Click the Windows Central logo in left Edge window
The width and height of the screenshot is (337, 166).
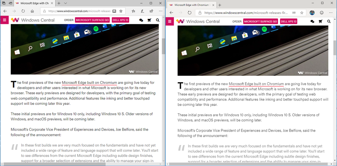tap(33, 20)
